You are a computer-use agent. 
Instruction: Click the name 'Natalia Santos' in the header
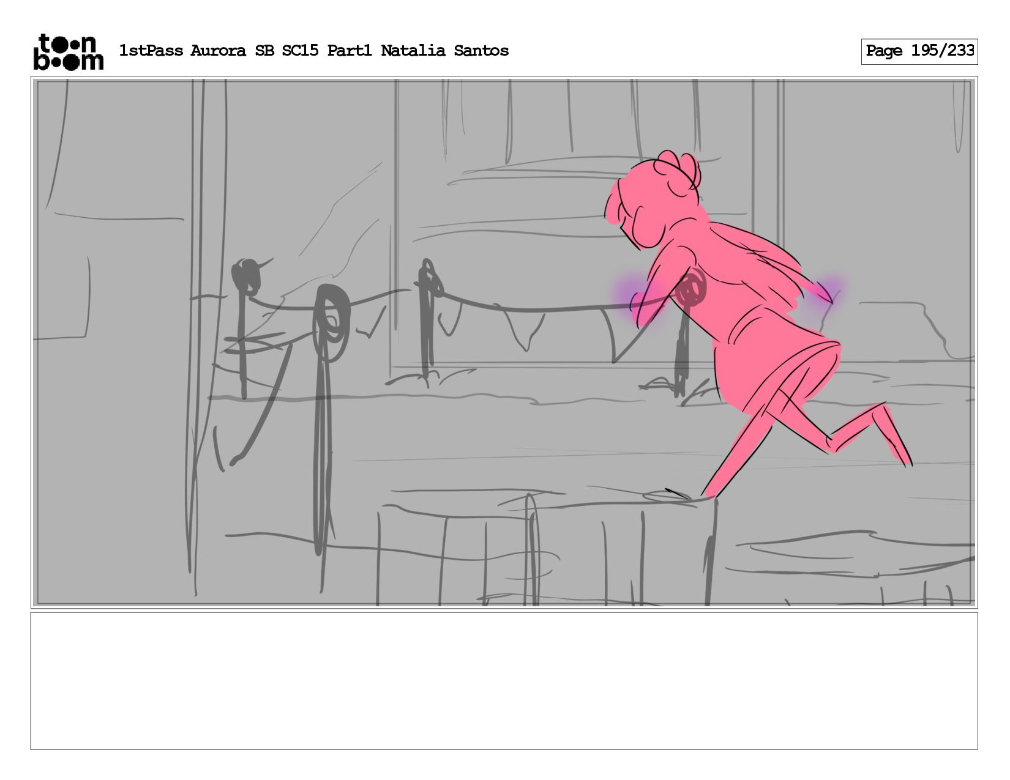[x=444, y=51]
